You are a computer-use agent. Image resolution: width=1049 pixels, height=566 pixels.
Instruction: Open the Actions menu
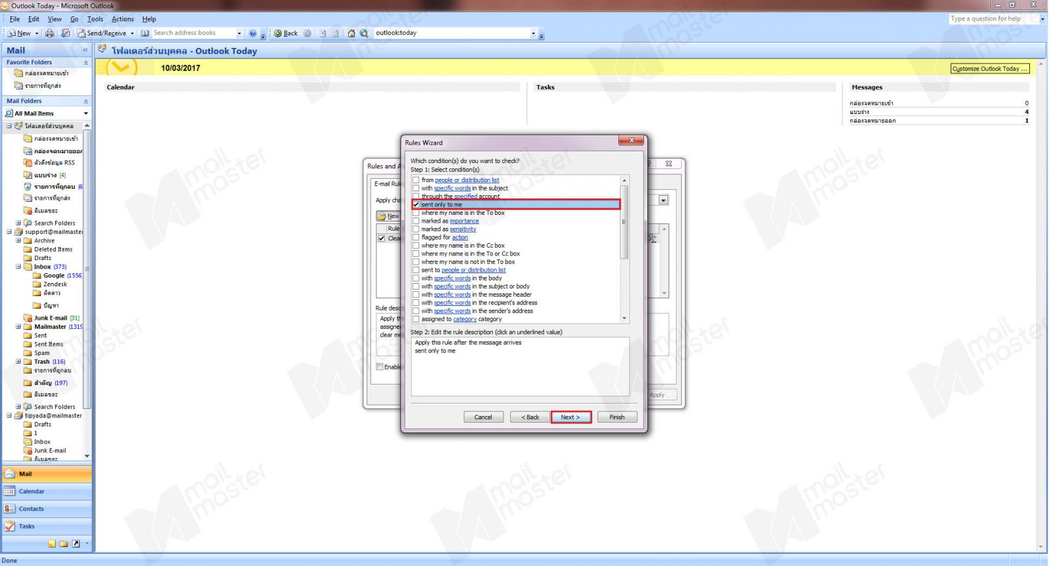(123, 19)
